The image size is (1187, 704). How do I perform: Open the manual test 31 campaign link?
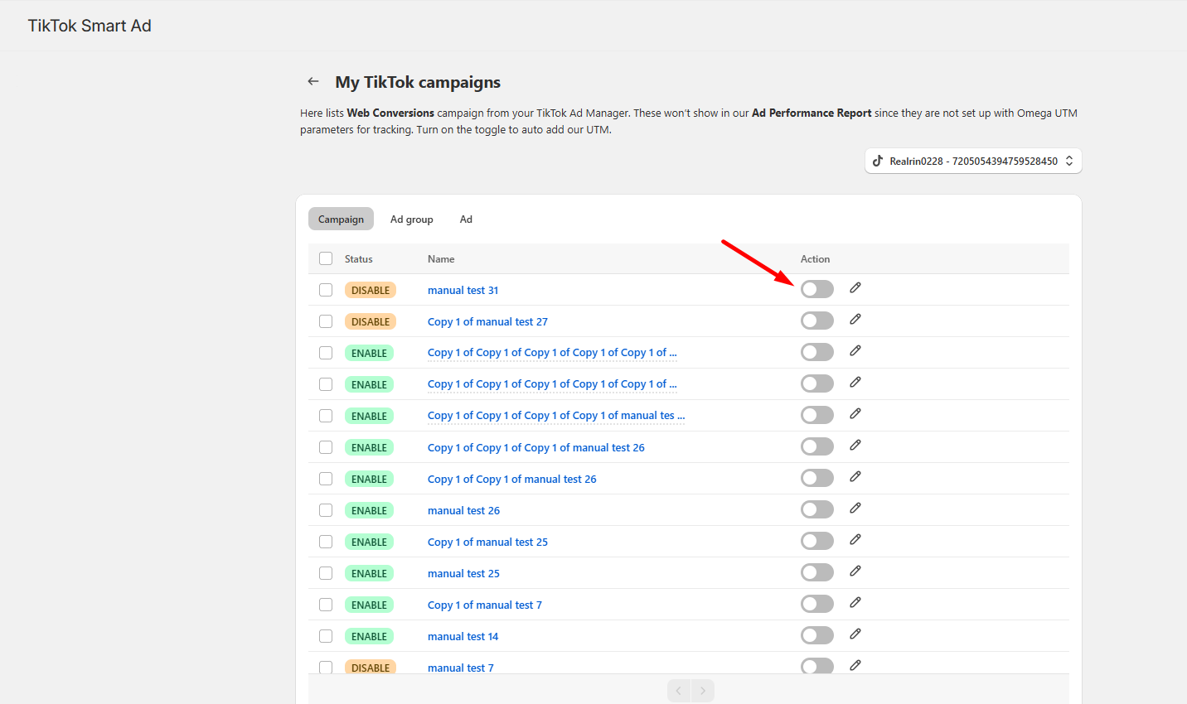click(x=463, y=291)
